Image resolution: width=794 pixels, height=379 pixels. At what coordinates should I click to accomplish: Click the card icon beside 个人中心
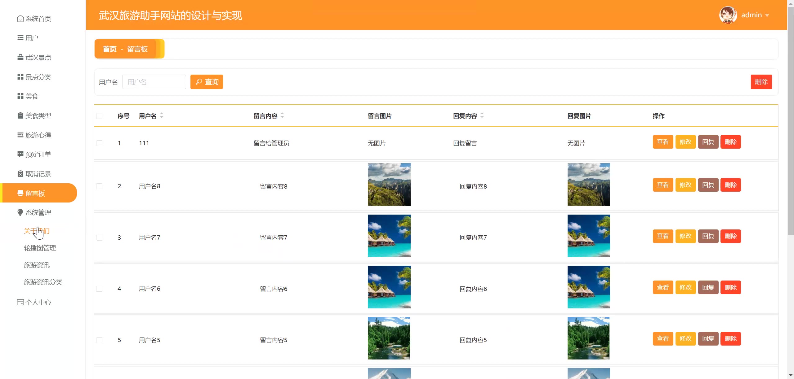(x=20, y=302)
